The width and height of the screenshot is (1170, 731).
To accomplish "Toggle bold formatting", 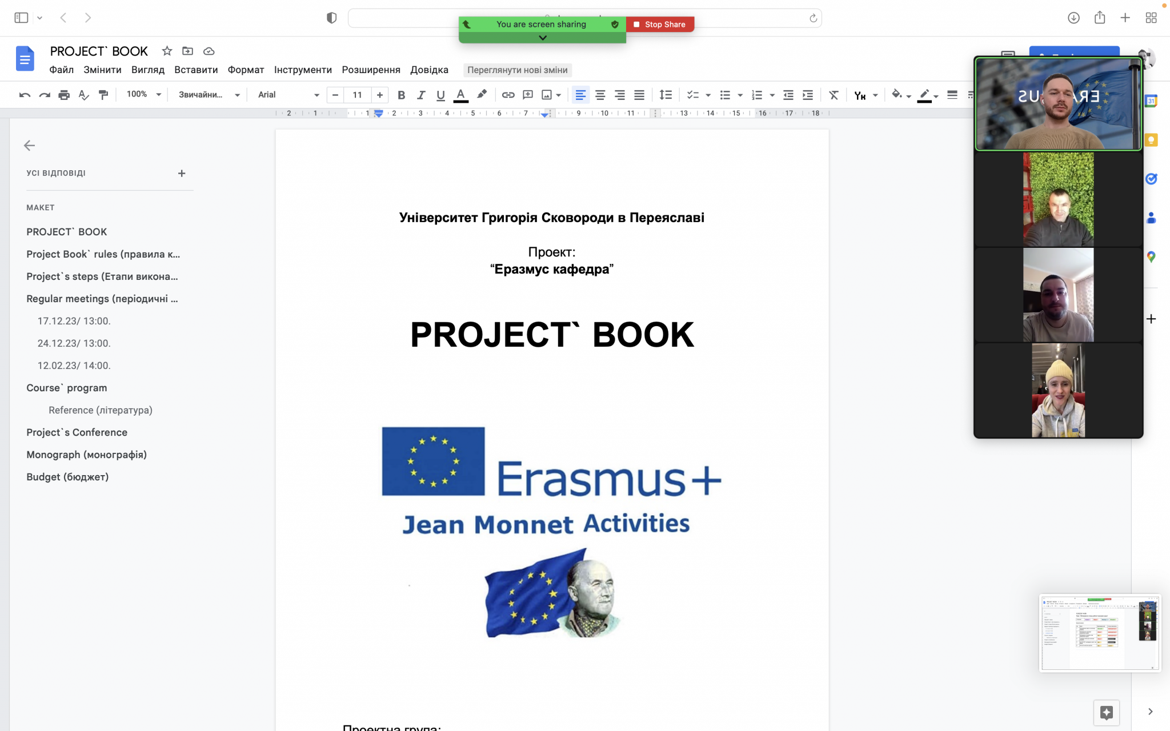I will 401,95.
